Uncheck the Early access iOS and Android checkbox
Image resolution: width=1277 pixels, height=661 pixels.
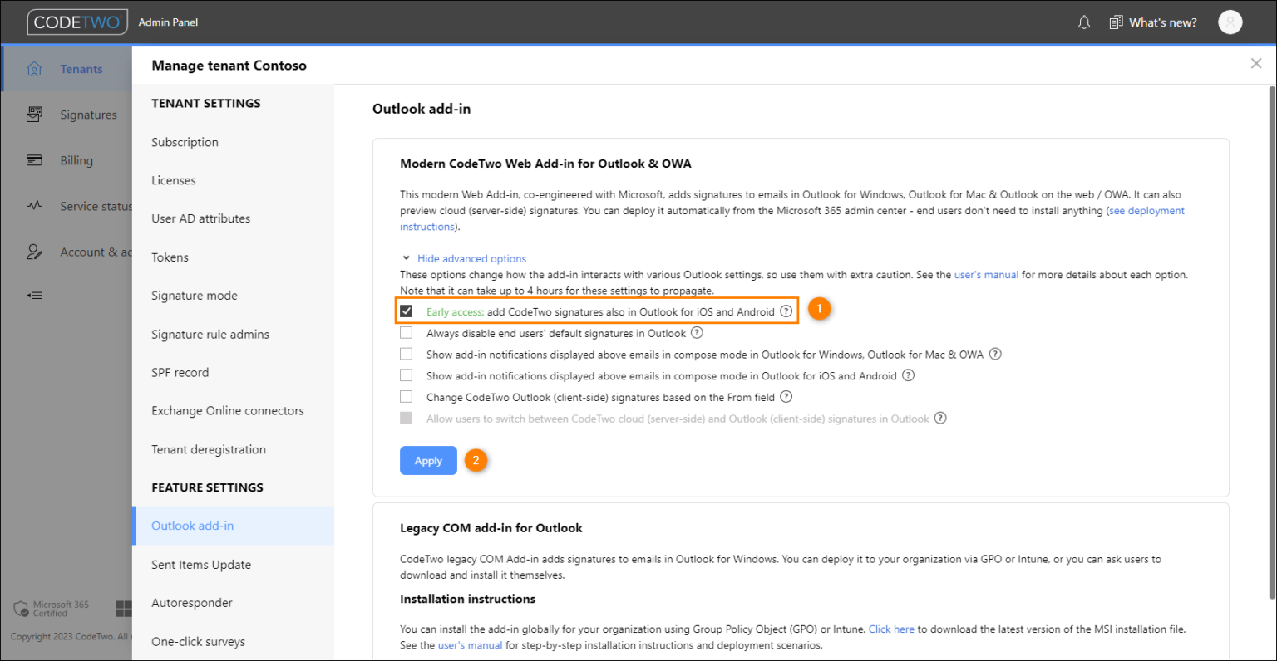coord(407,311)
